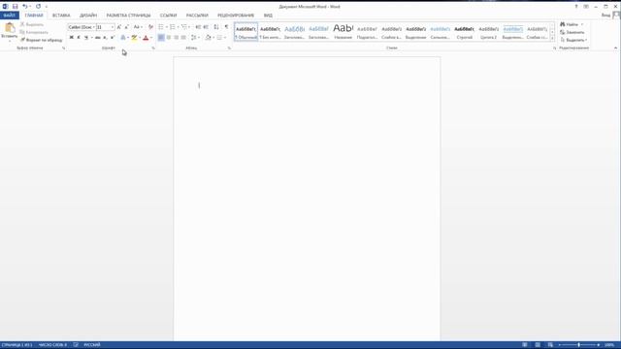Toggle bold (Ж) formatting
The image size is (621, 349).
pyautogui.click(x=71, y=38)
